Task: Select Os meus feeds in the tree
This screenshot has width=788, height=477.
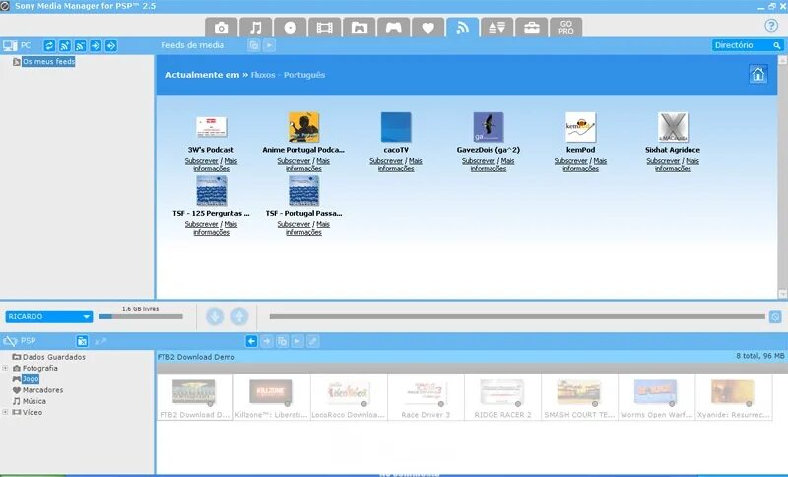Action: (48, 61)
